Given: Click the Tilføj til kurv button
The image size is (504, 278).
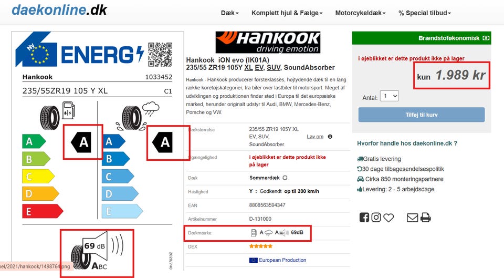Looking at the screenshot, I should tap(422, 115).
